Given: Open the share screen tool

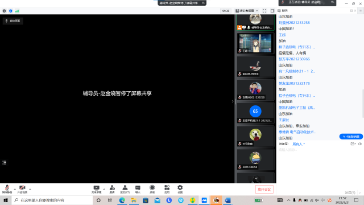Looking at the screenshot, I should pos(96,189).
